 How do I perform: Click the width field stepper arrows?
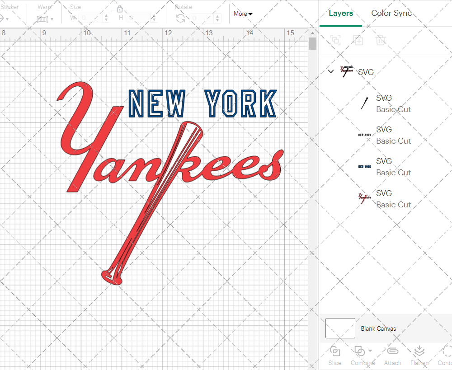click(106, 18)
